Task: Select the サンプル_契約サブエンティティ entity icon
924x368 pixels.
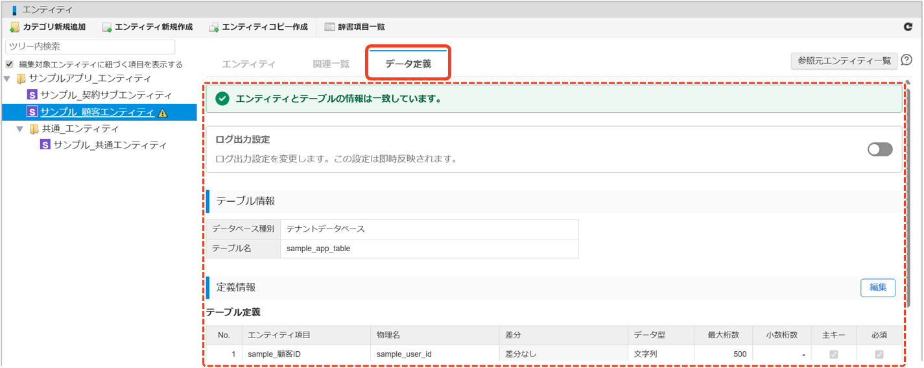Action: pyautogui.click(x=32, y=95)
